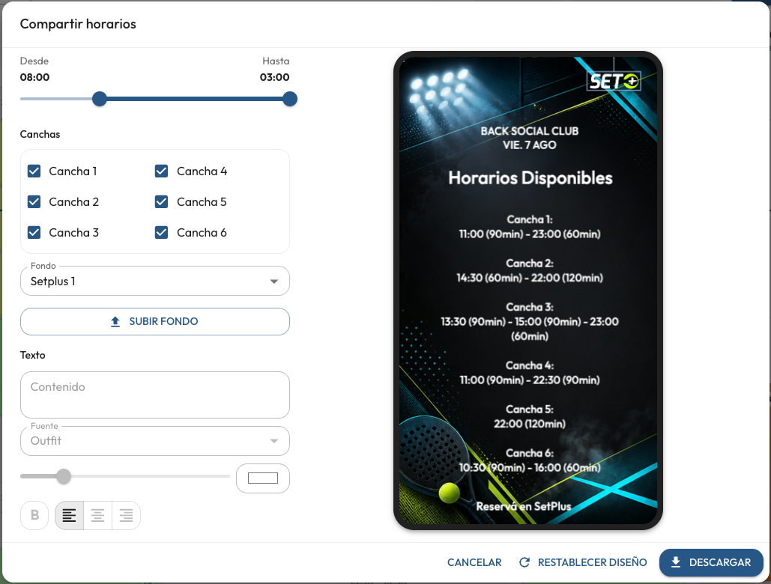Click the Cancha 1 label text
The image size is (771, 584).
(x=73, y=171)
